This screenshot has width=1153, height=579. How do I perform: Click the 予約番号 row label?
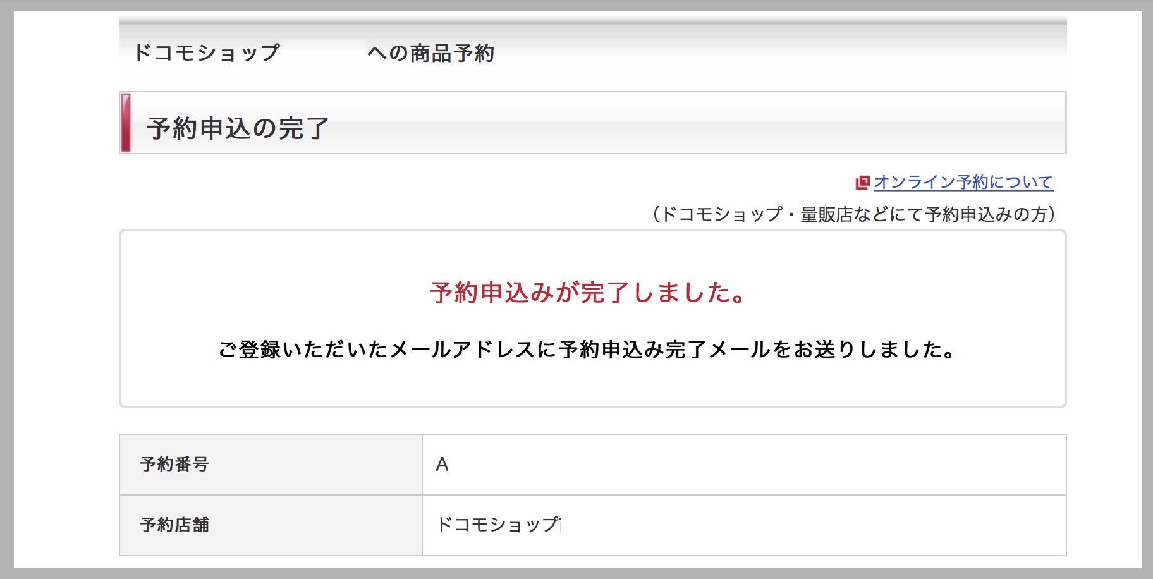point(174,464)
